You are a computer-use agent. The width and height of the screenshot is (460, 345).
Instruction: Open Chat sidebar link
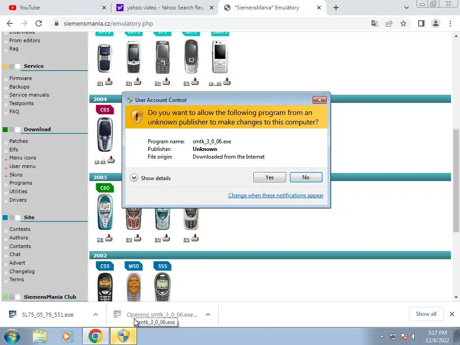(x=15, y=254)
